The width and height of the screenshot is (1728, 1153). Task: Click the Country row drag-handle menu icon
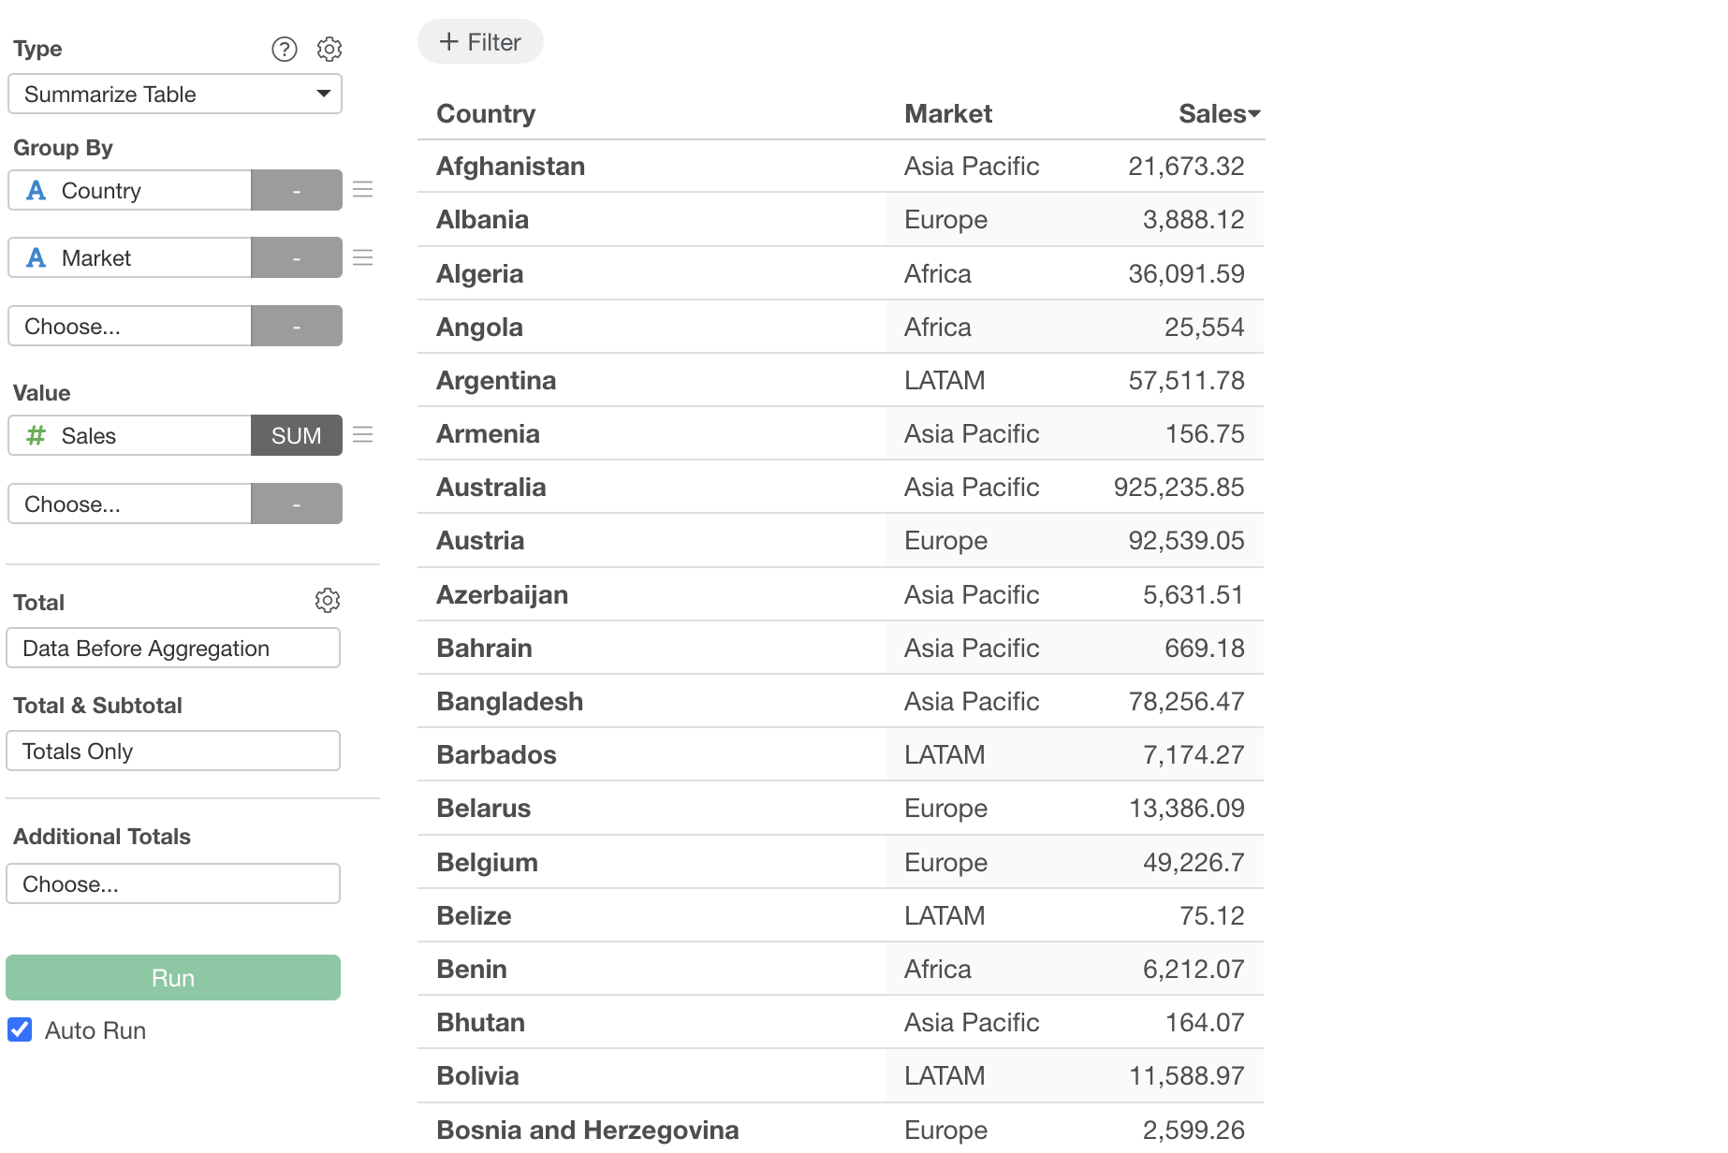[x=363, y=190]
